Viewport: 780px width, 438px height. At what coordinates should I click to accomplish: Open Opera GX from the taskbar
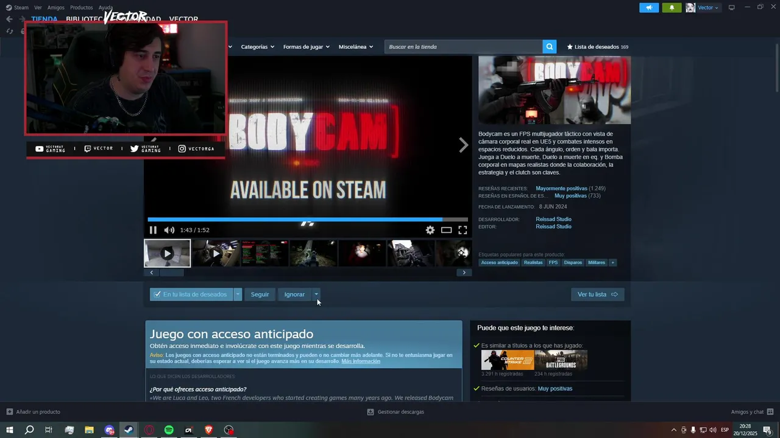coord(149,430)
